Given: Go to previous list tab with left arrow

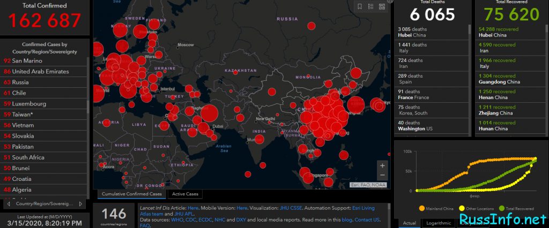Looking at the screenshot, I should [x=9, y=203].
